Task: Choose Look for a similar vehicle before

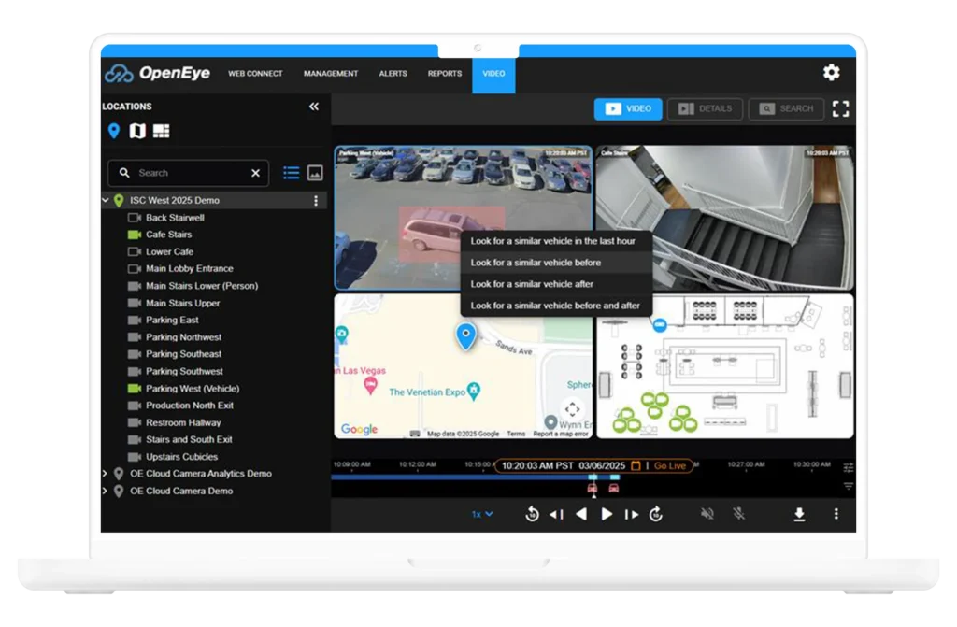Action: pyautogui.click(x=556, y=263)
